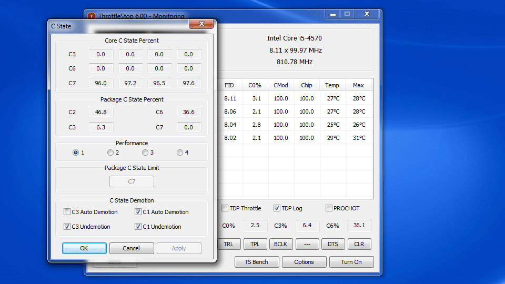Click FID cell 8.02 in table
This screenshot has height=284, width=505.
tap(230, 138)
